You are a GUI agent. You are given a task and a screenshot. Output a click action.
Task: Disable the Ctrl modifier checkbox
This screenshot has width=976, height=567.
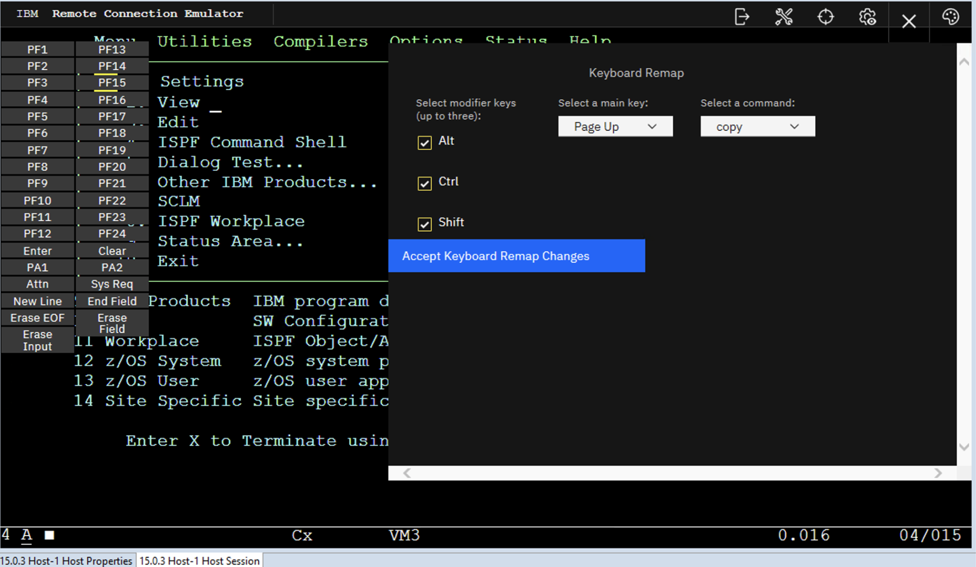[425, 183]
